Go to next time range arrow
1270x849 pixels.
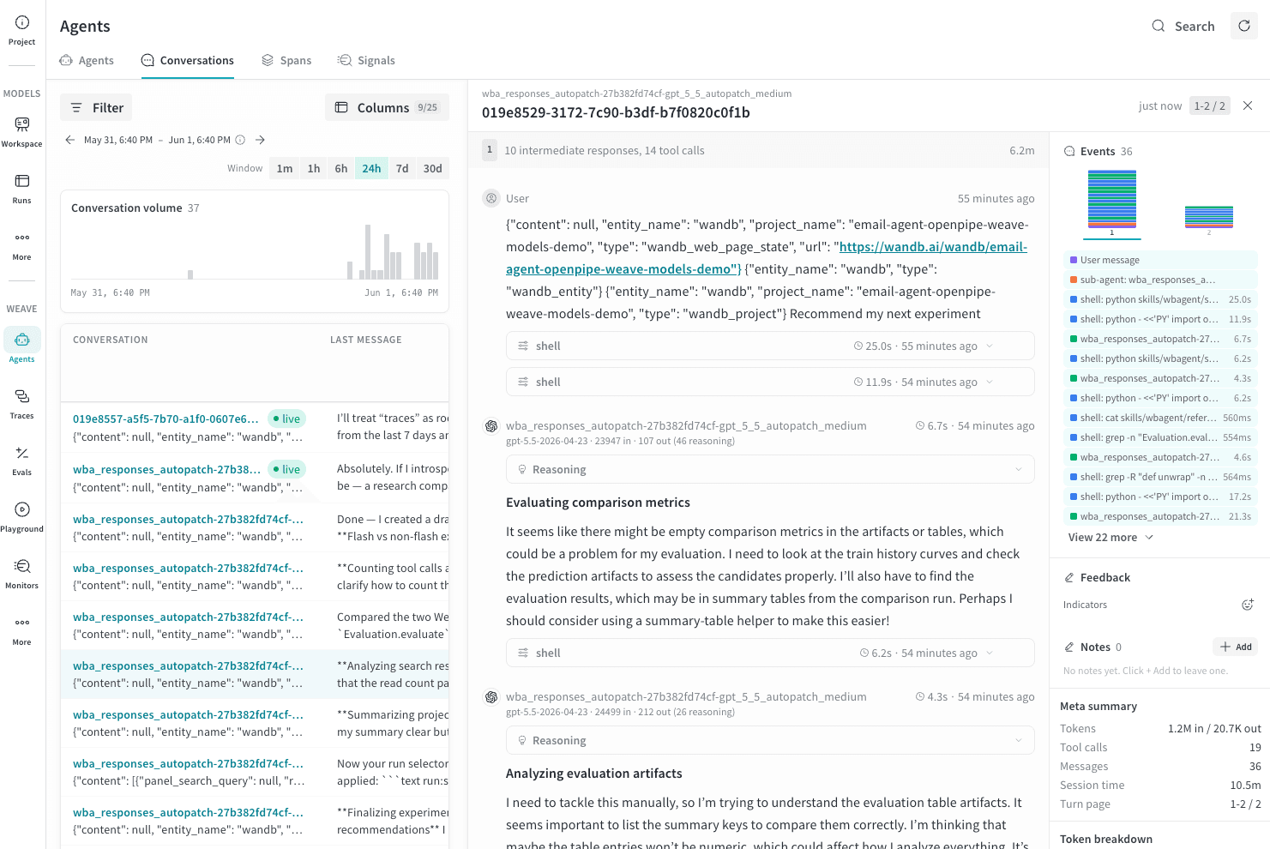coord(260,140)
